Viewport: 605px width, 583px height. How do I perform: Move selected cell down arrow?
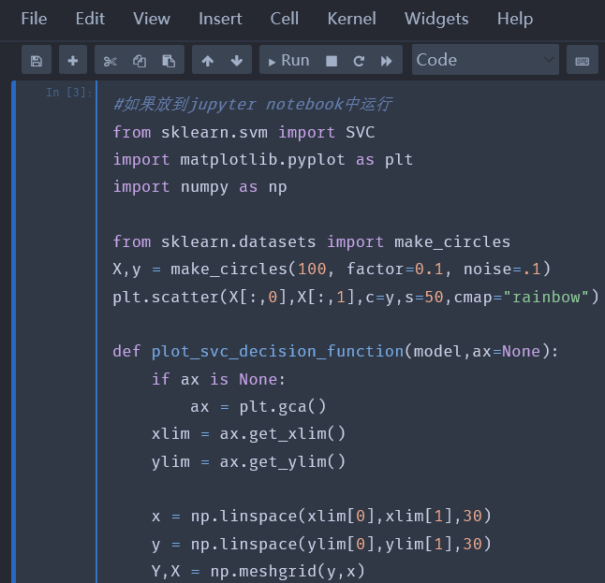[x=237, y=60]
